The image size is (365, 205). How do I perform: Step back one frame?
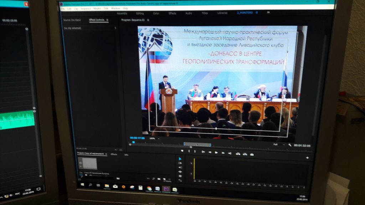pyautogui.click(x=210, y=152)
